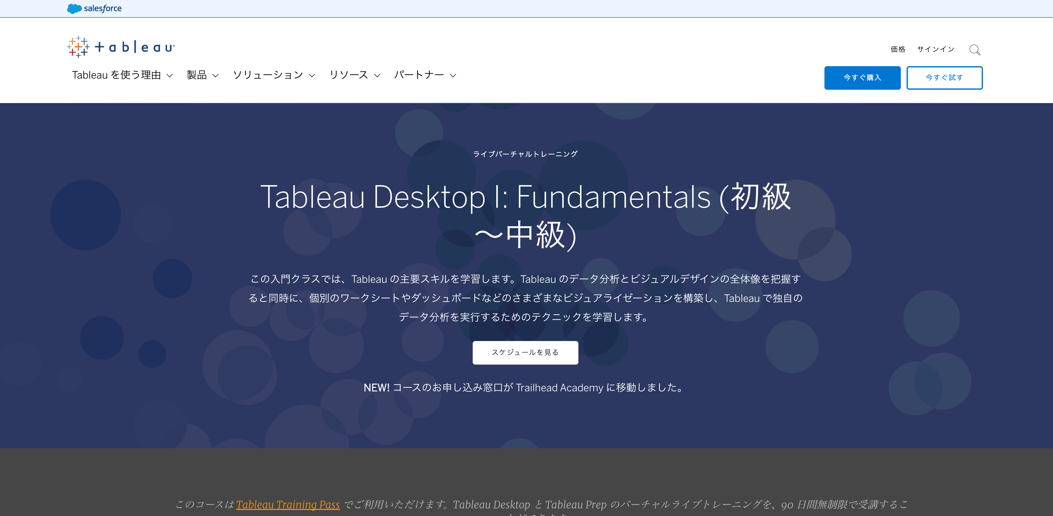Expand the リソース menu chevron
Image resolution: width=1053 pixels, height=516 pixels.
(x=377, y=76)
